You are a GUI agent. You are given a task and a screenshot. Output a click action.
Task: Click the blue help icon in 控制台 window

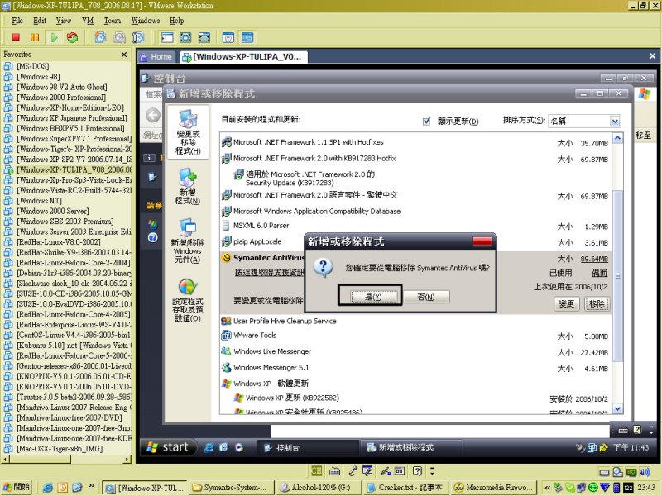click(153, 237)
